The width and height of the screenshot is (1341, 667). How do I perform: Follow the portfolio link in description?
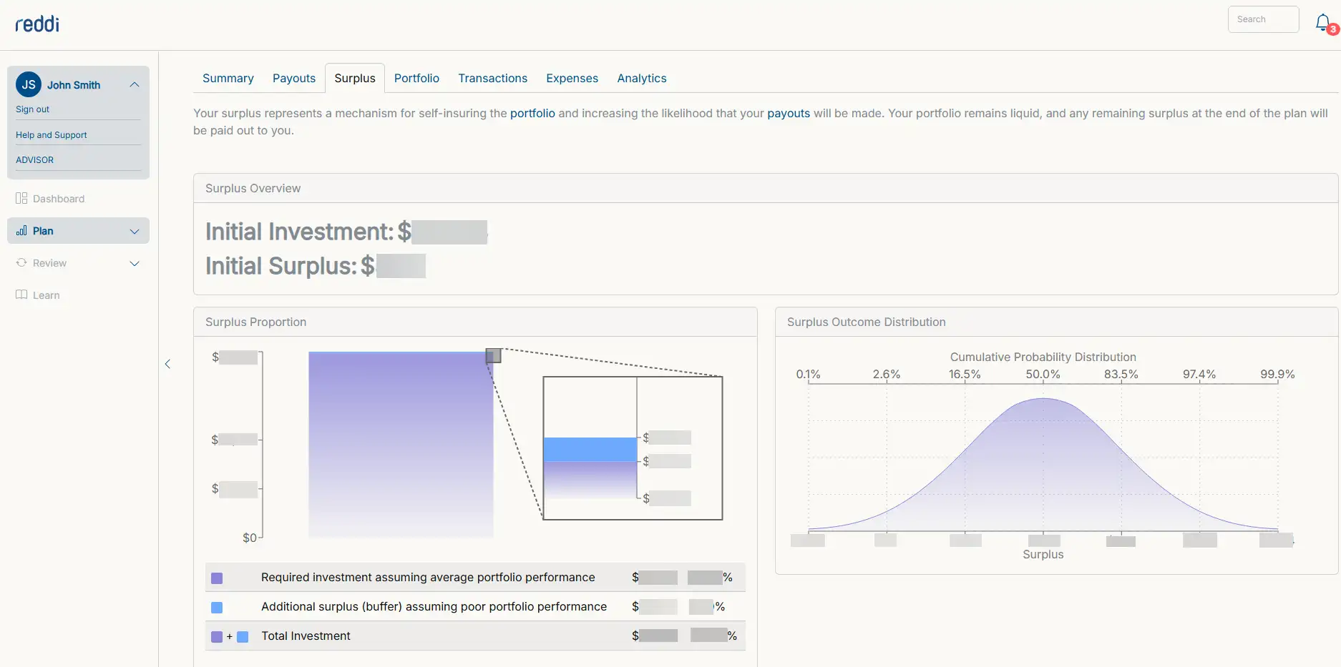(532, 113)
